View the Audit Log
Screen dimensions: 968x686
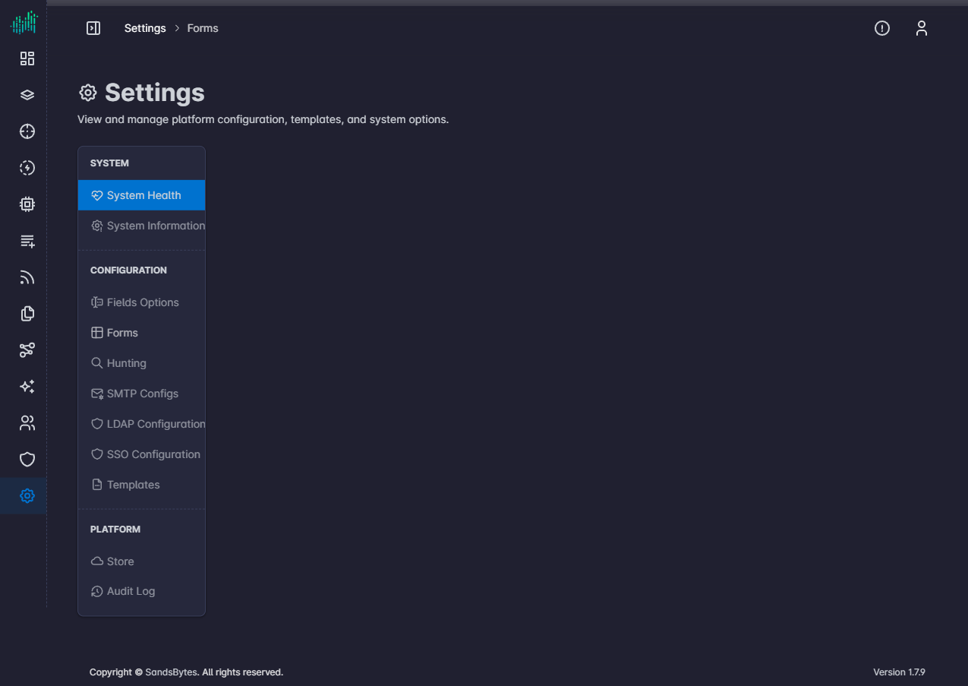tap(141, 591)
